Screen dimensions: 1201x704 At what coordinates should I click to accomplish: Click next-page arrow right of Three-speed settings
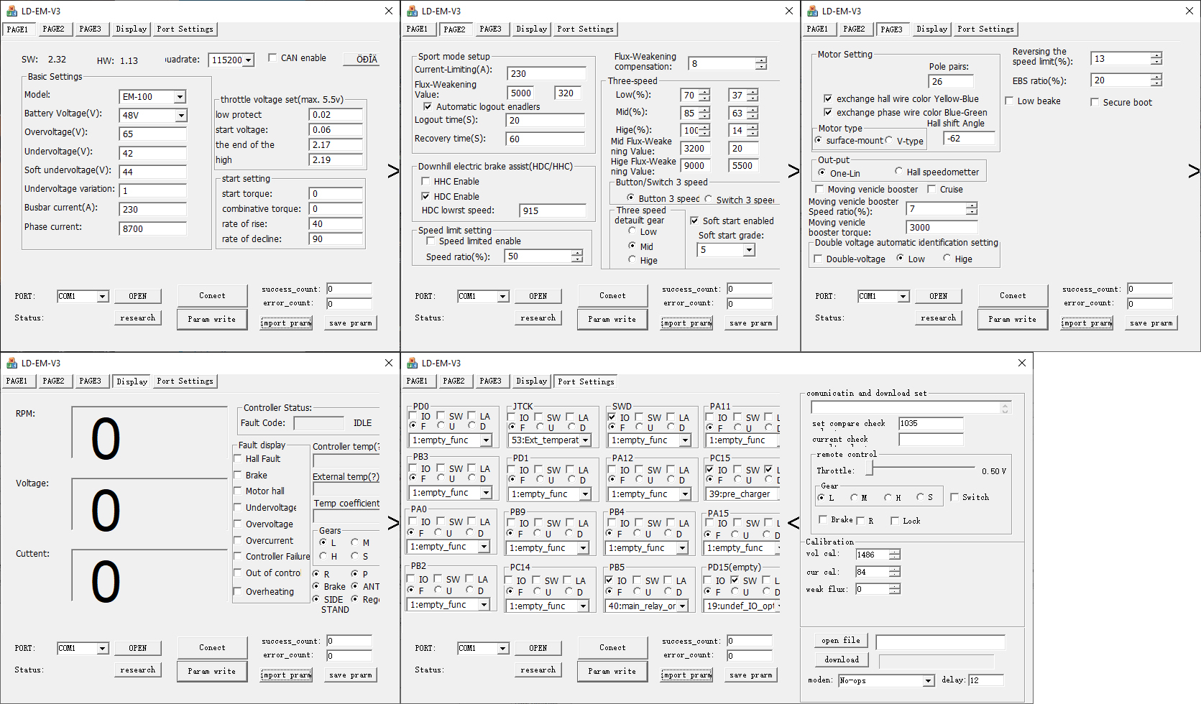coord(793,171)
